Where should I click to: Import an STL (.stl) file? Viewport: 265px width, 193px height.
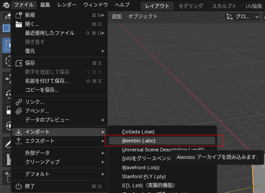tap(162, 186)
